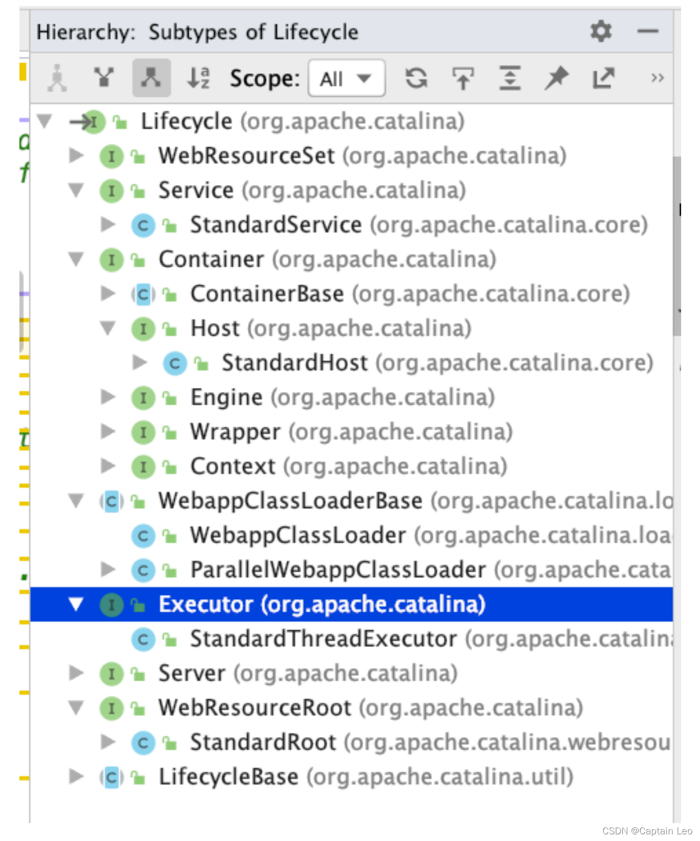700x841 pixels.
Task: Expand the StandardService node
Action: pos(108,225)
